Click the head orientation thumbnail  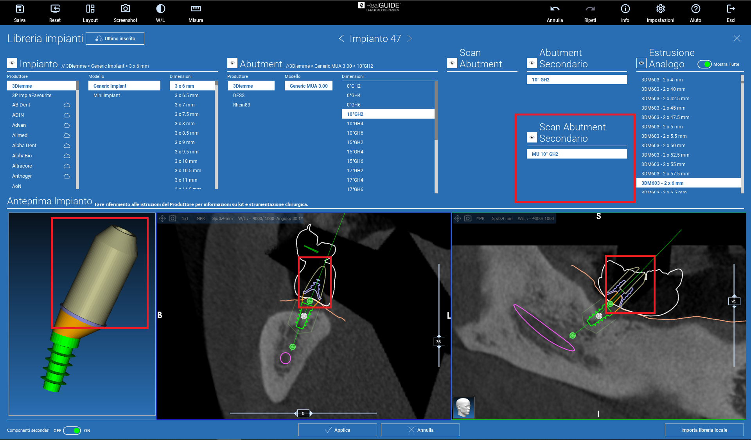(464, 408)
